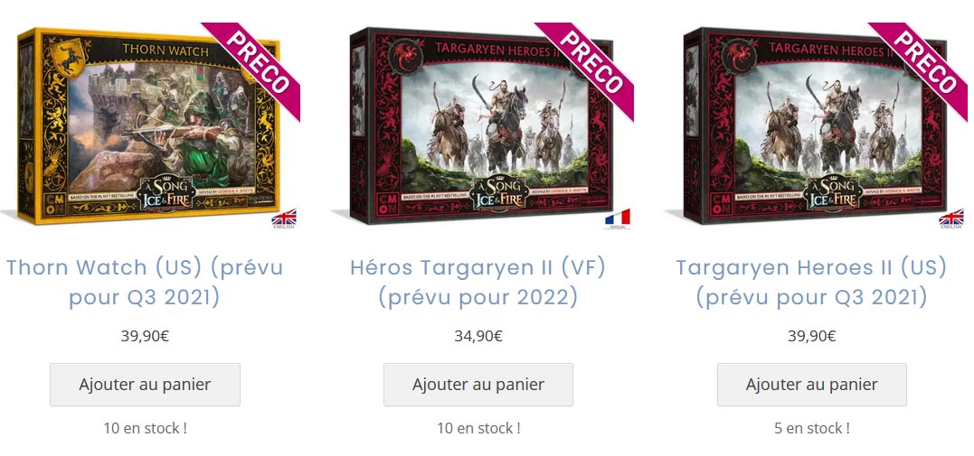Open the Thorn Watch product image
Viewport: 974px width, 456px height.
[149, 126]
